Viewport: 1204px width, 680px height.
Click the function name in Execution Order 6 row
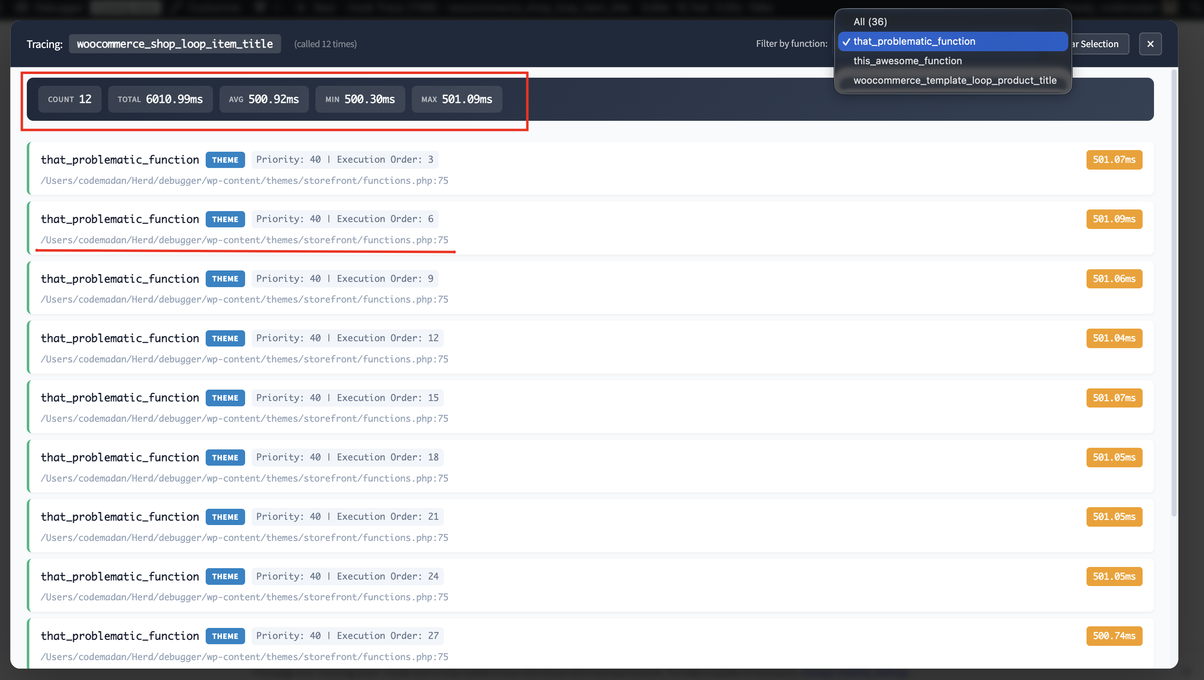120,219
